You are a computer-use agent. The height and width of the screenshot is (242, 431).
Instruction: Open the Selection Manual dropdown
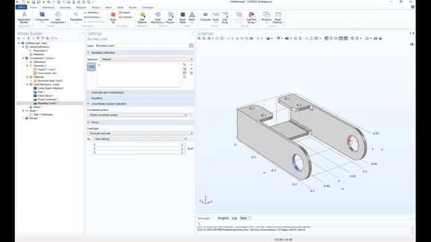tap(147, 59)
